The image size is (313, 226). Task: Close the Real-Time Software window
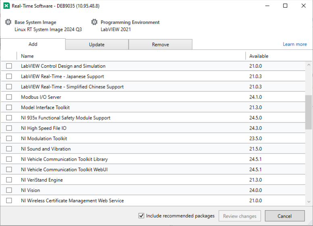tap(303, 6)
